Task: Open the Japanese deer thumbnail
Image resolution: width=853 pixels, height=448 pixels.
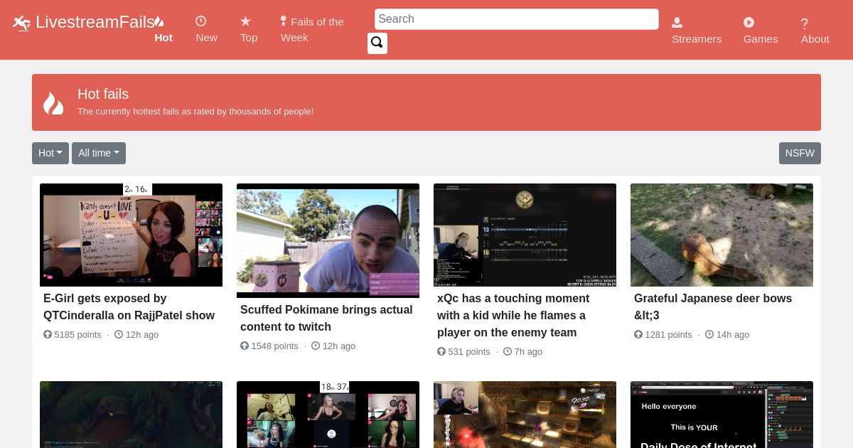Action: tap(721, 235)
